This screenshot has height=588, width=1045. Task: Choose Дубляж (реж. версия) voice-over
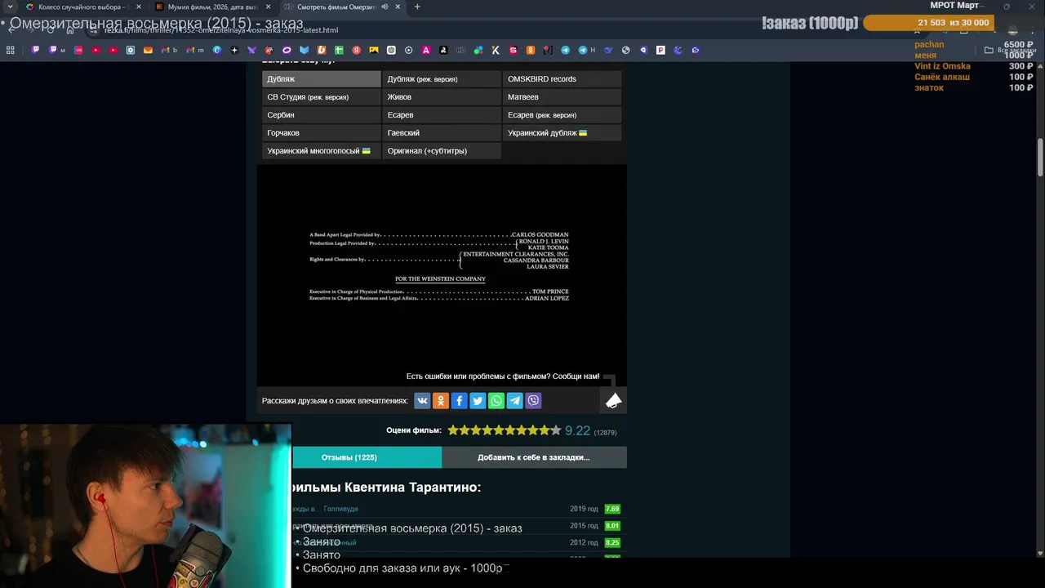tap(441, 79)
